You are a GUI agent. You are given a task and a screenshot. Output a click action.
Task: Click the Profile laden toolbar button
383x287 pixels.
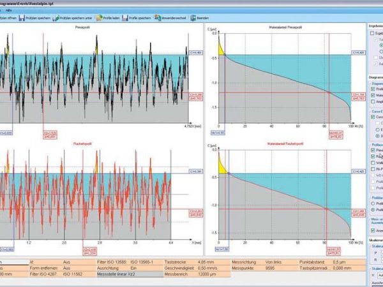point(108,18)
